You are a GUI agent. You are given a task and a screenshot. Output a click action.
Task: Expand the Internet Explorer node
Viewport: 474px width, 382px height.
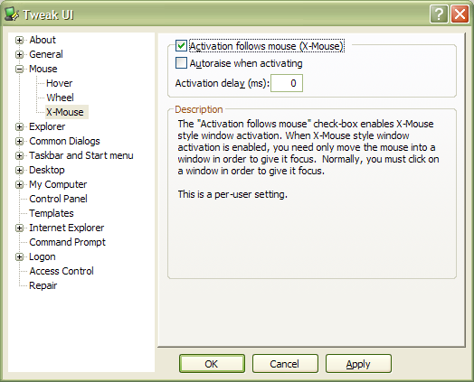click(x=19, y=228)
